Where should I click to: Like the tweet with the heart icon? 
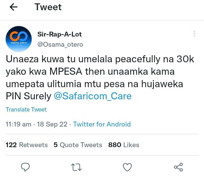127,167
